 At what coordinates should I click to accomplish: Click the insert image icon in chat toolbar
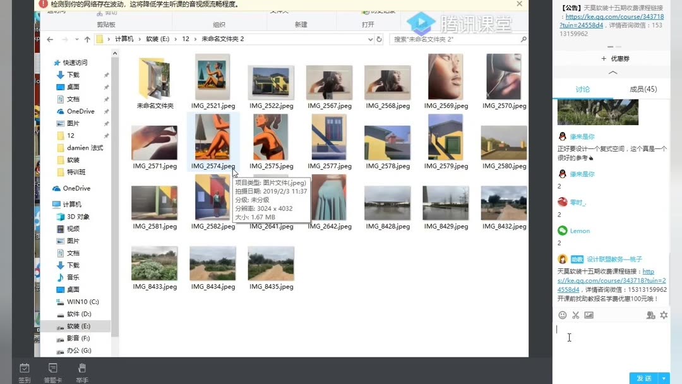pos(589,315)
